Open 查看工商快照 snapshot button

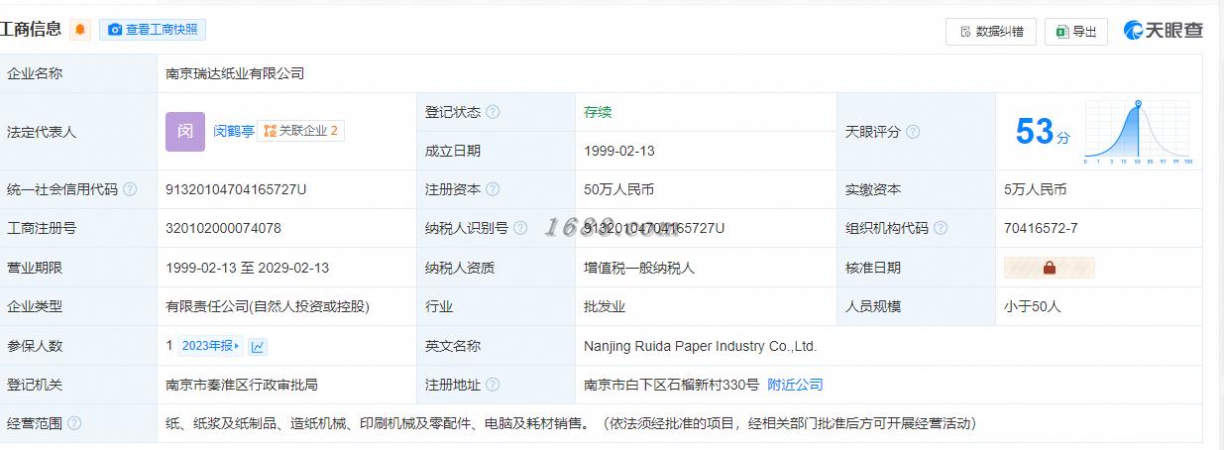[x=153, y=30]
